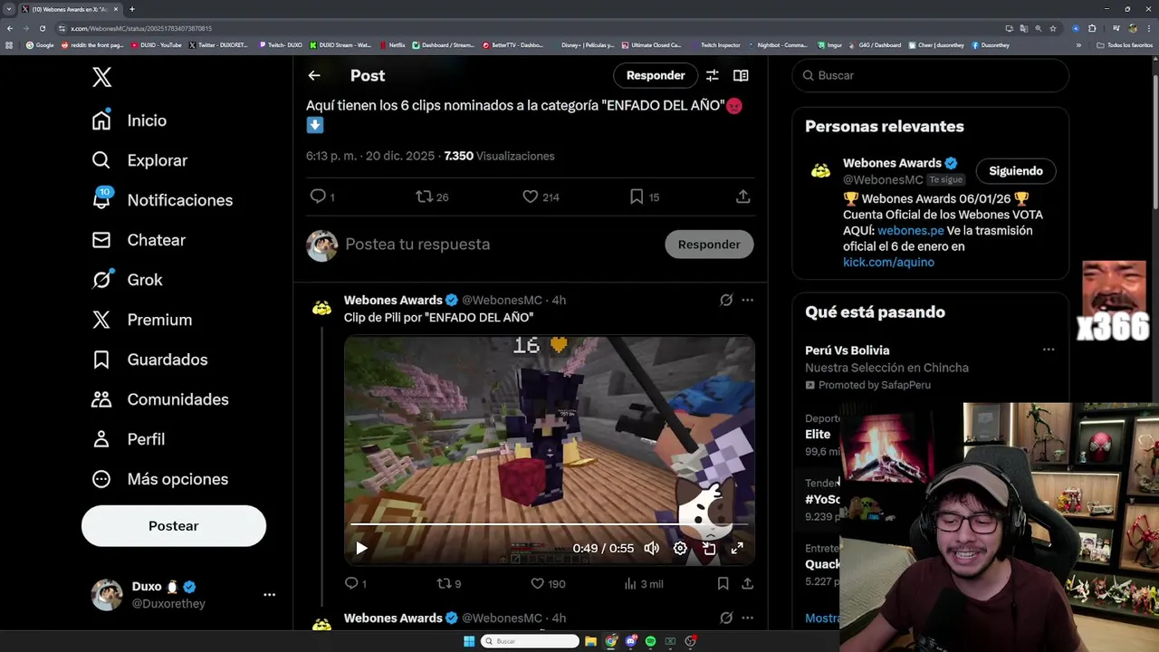Open Spotify from taskbar

point(650,641)
